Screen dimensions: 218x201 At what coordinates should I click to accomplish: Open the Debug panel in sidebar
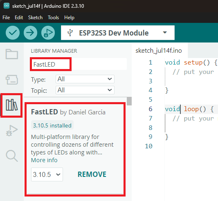12,131
